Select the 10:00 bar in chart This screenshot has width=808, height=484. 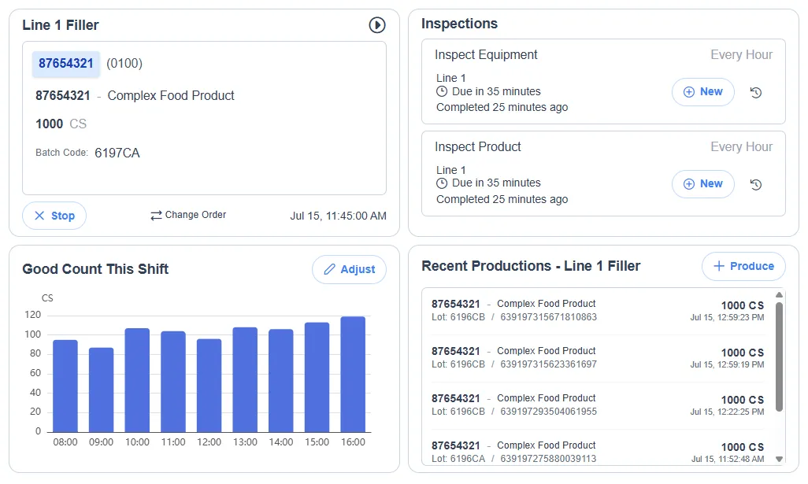click(x=137, y=380)
